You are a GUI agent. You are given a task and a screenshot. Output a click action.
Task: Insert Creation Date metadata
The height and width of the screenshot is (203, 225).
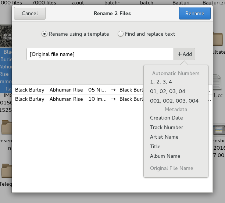166,118
